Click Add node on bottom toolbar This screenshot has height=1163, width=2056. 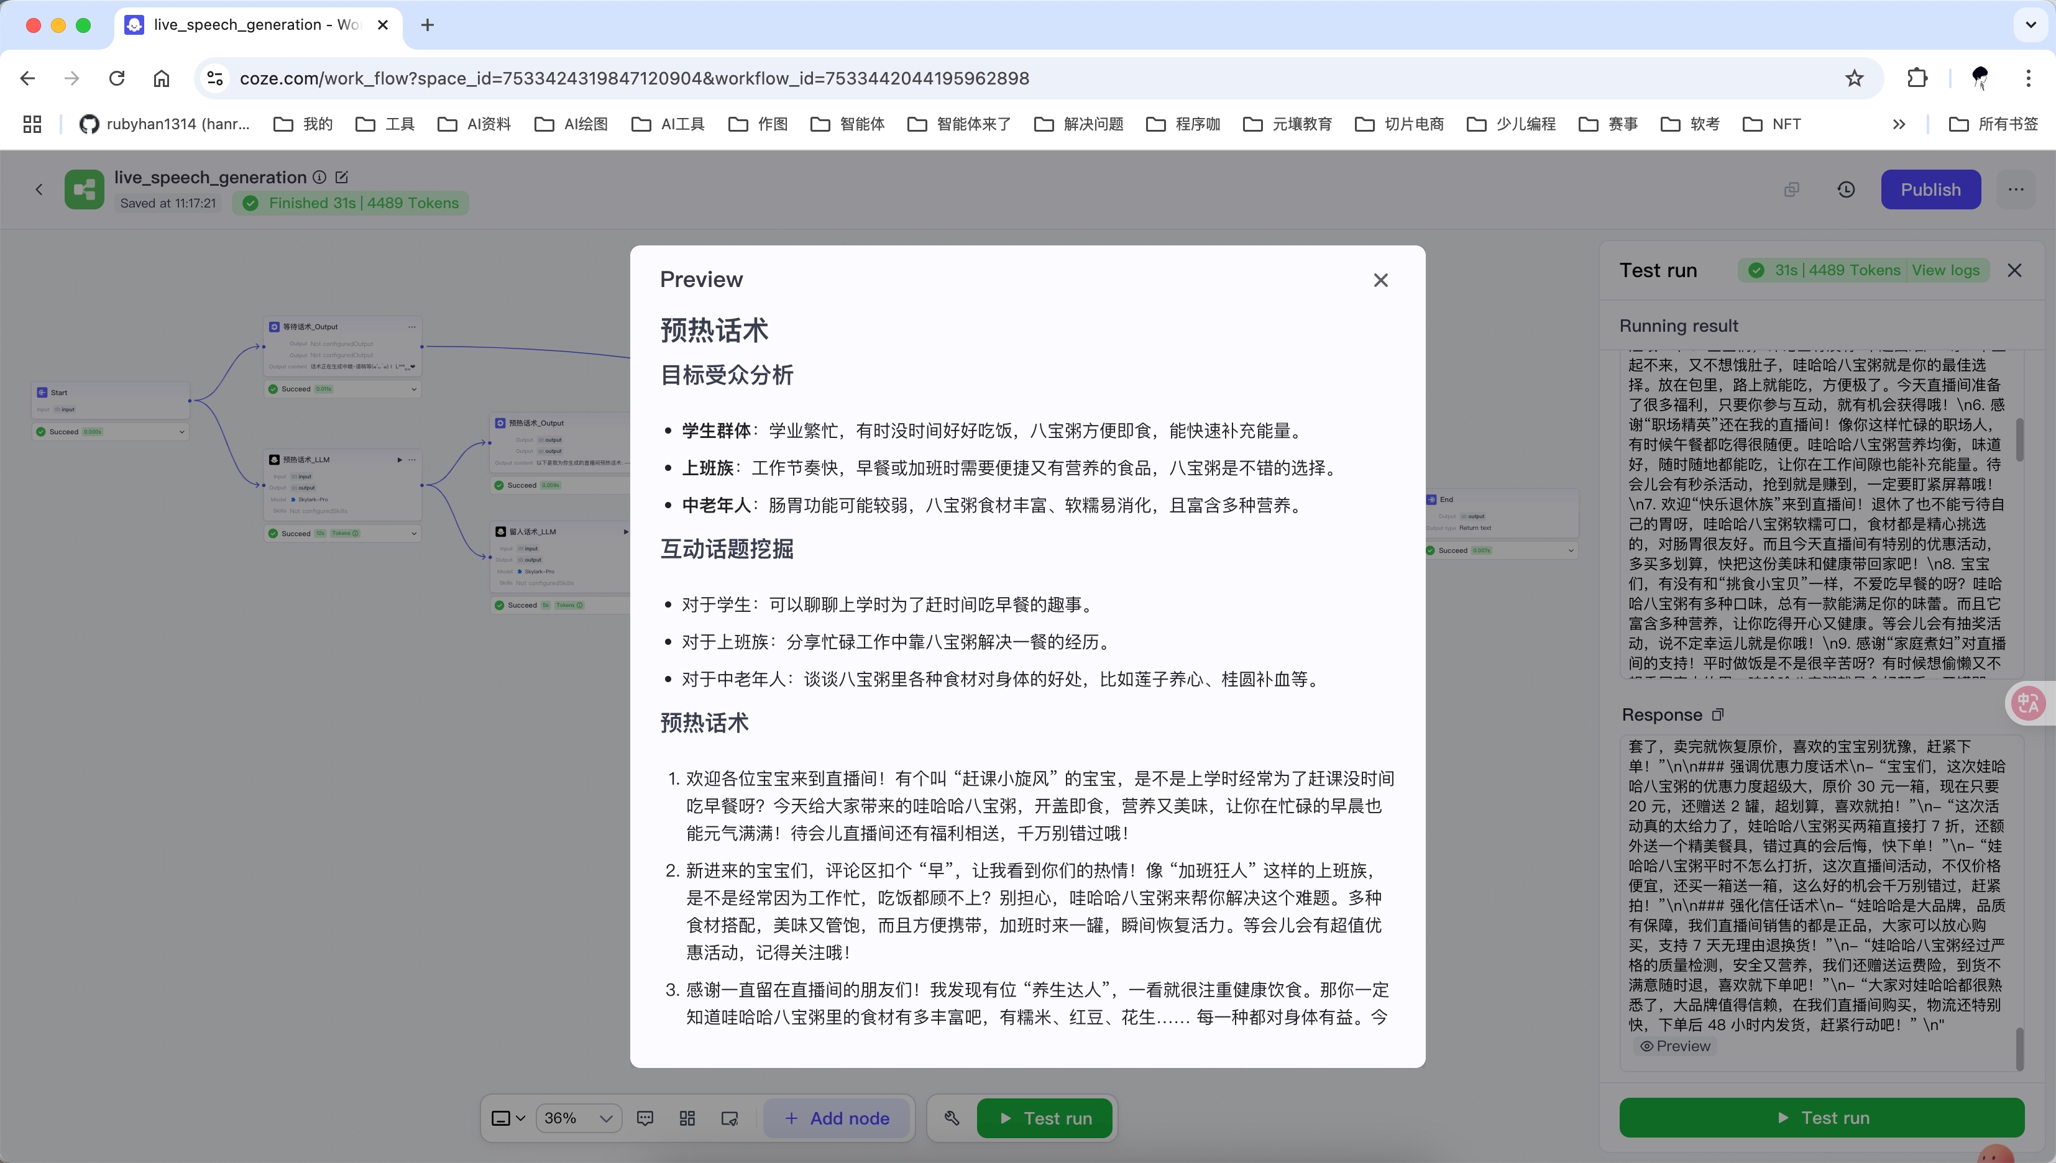[x=837, y=1118]
